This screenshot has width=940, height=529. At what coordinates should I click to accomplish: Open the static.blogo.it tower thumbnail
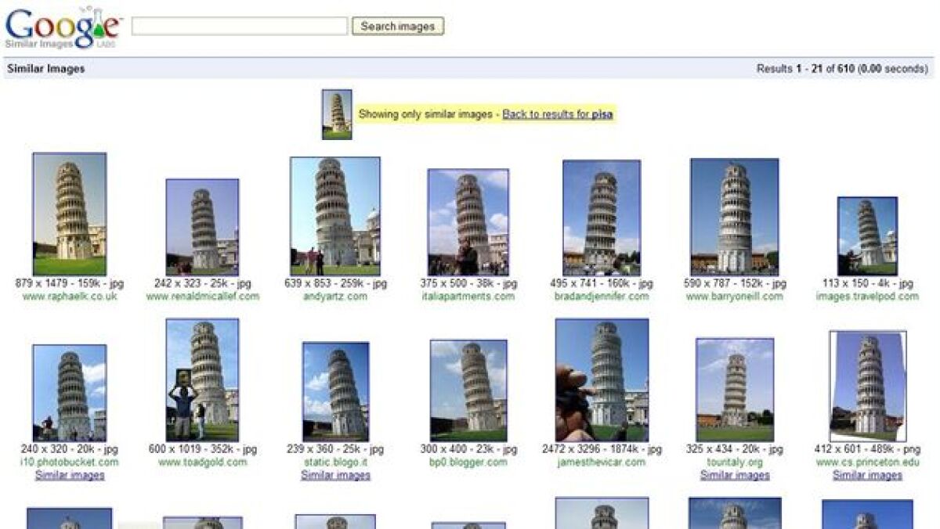[x=336, y=392]
